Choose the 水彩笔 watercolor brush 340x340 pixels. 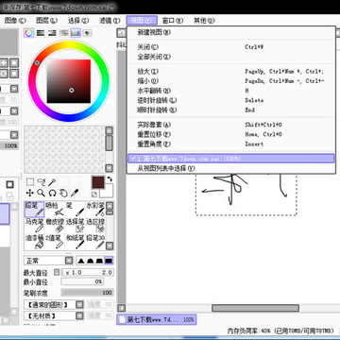95,210
